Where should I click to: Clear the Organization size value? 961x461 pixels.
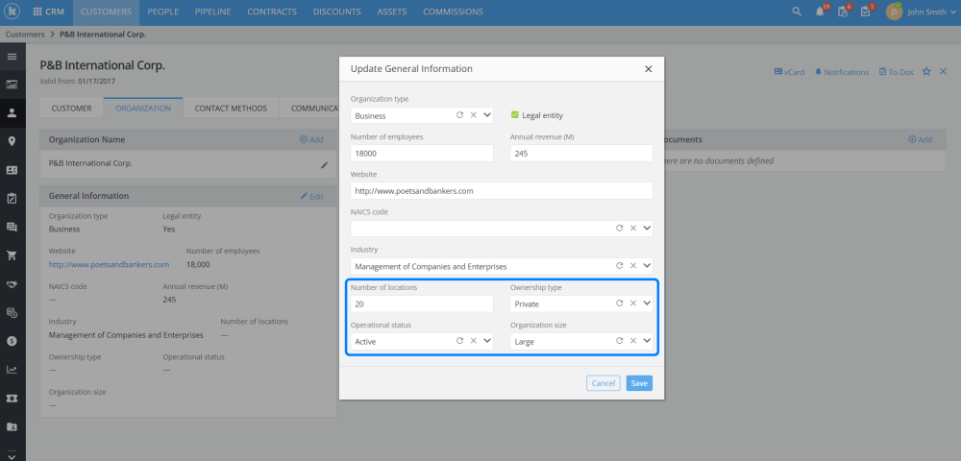pos(633,341)
